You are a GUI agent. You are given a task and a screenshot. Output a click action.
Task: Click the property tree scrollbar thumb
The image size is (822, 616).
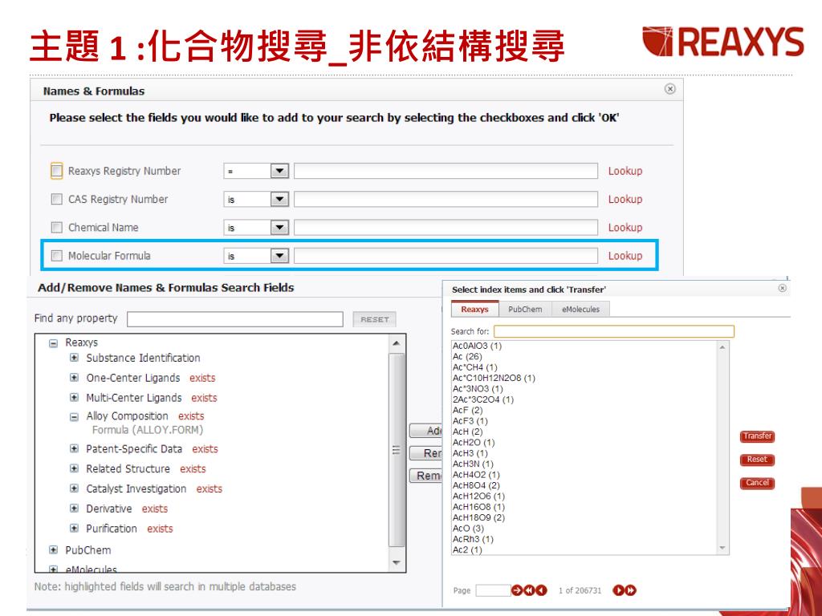397,451
